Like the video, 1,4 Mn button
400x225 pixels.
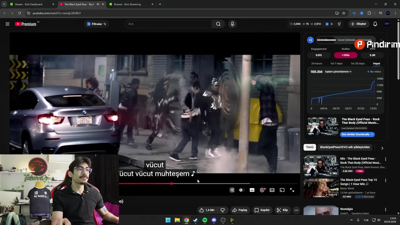tap(207, 210)
